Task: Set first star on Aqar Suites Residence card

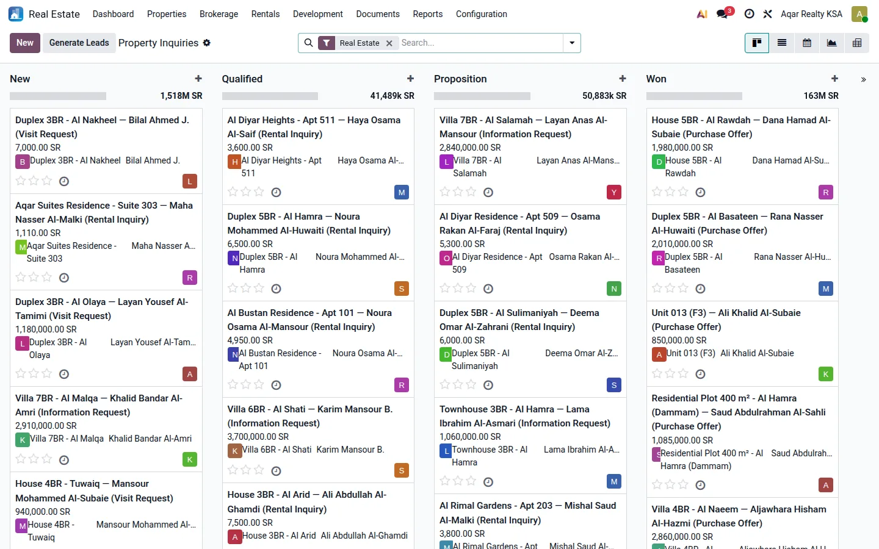Action: [x=21, y=277]
